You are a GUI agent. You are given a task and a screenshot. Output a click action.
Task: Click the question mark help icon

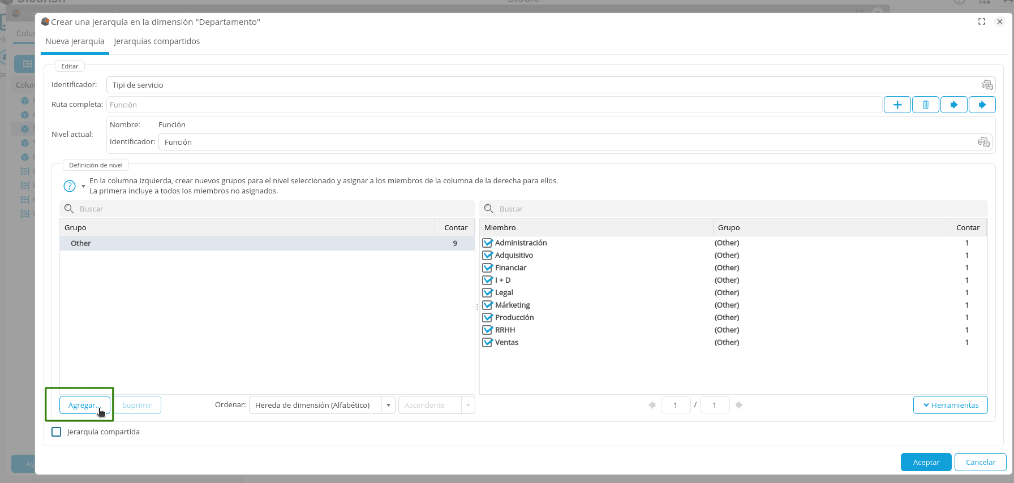click(x=70, y=186)
